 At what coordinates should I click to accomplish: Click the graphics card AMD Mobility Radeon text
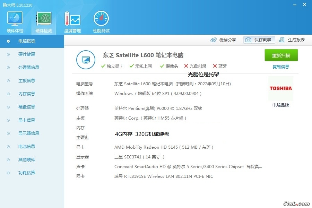(x=164, y=147)
